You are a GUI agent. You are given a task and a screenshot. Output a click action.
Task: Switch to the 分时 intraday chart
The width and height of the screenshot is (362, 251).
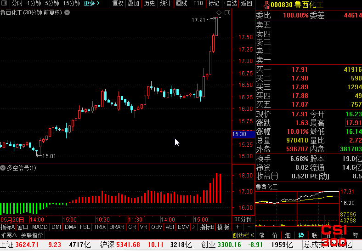(x=17, y=3)
